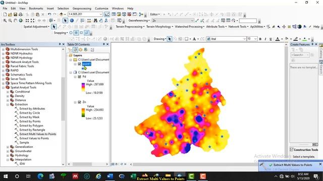Collapse the Spatial Analyst Tools toolbox

click(x=3, y=87)
